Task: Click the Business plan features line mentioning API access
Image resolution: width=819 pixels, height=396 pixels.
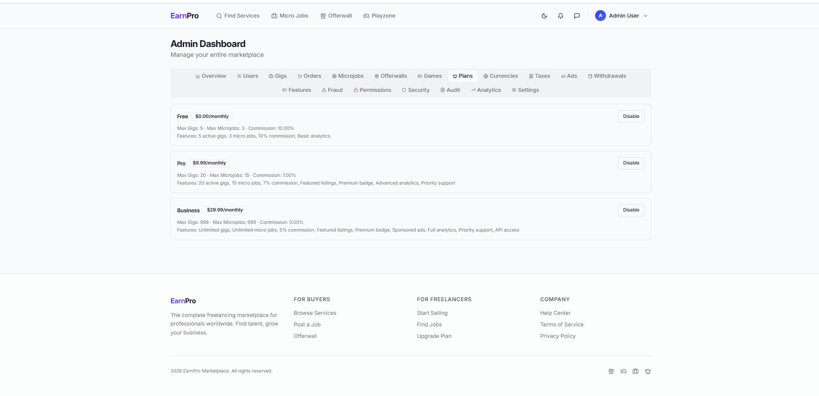Action: tap(348, 230)
